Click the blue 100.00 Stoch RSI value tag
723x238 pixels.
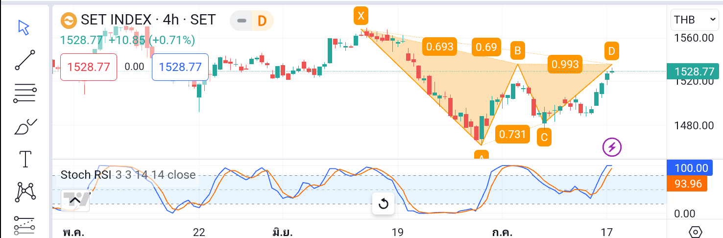click(x=691, y=168)
